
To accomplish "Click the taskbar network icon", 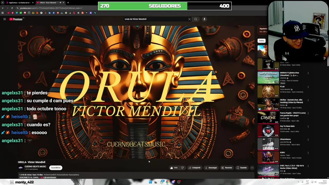I will pos(312,182).
